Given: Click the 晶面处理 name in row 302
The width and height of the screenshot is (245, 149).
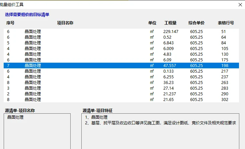Looking at the screenshot, I should pos(33,100).
